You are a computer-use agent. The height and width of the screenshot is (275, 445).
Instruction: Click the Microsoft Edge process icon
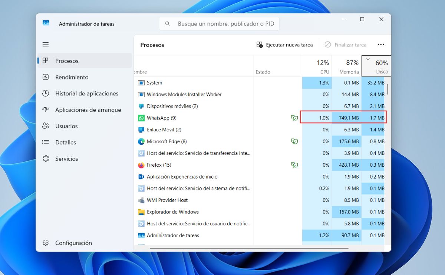tap(141, 141)
